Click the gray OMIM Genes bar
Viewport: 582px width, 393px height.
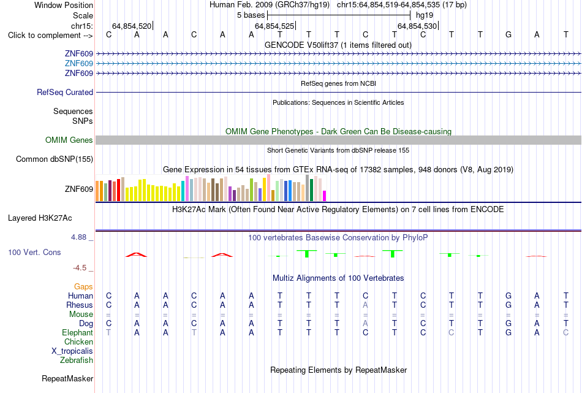pyautogui.click(x=338, y=140)
